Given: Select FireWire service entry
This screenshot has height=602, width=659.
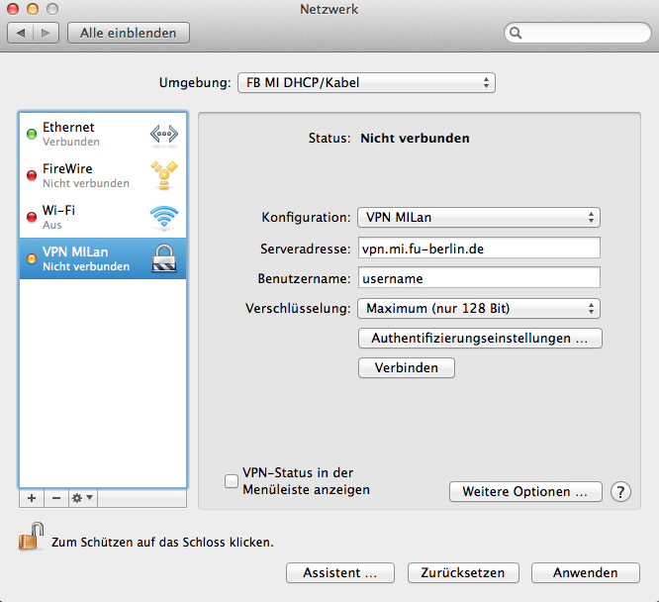Looking at the screenshot, I should [89, 175].
